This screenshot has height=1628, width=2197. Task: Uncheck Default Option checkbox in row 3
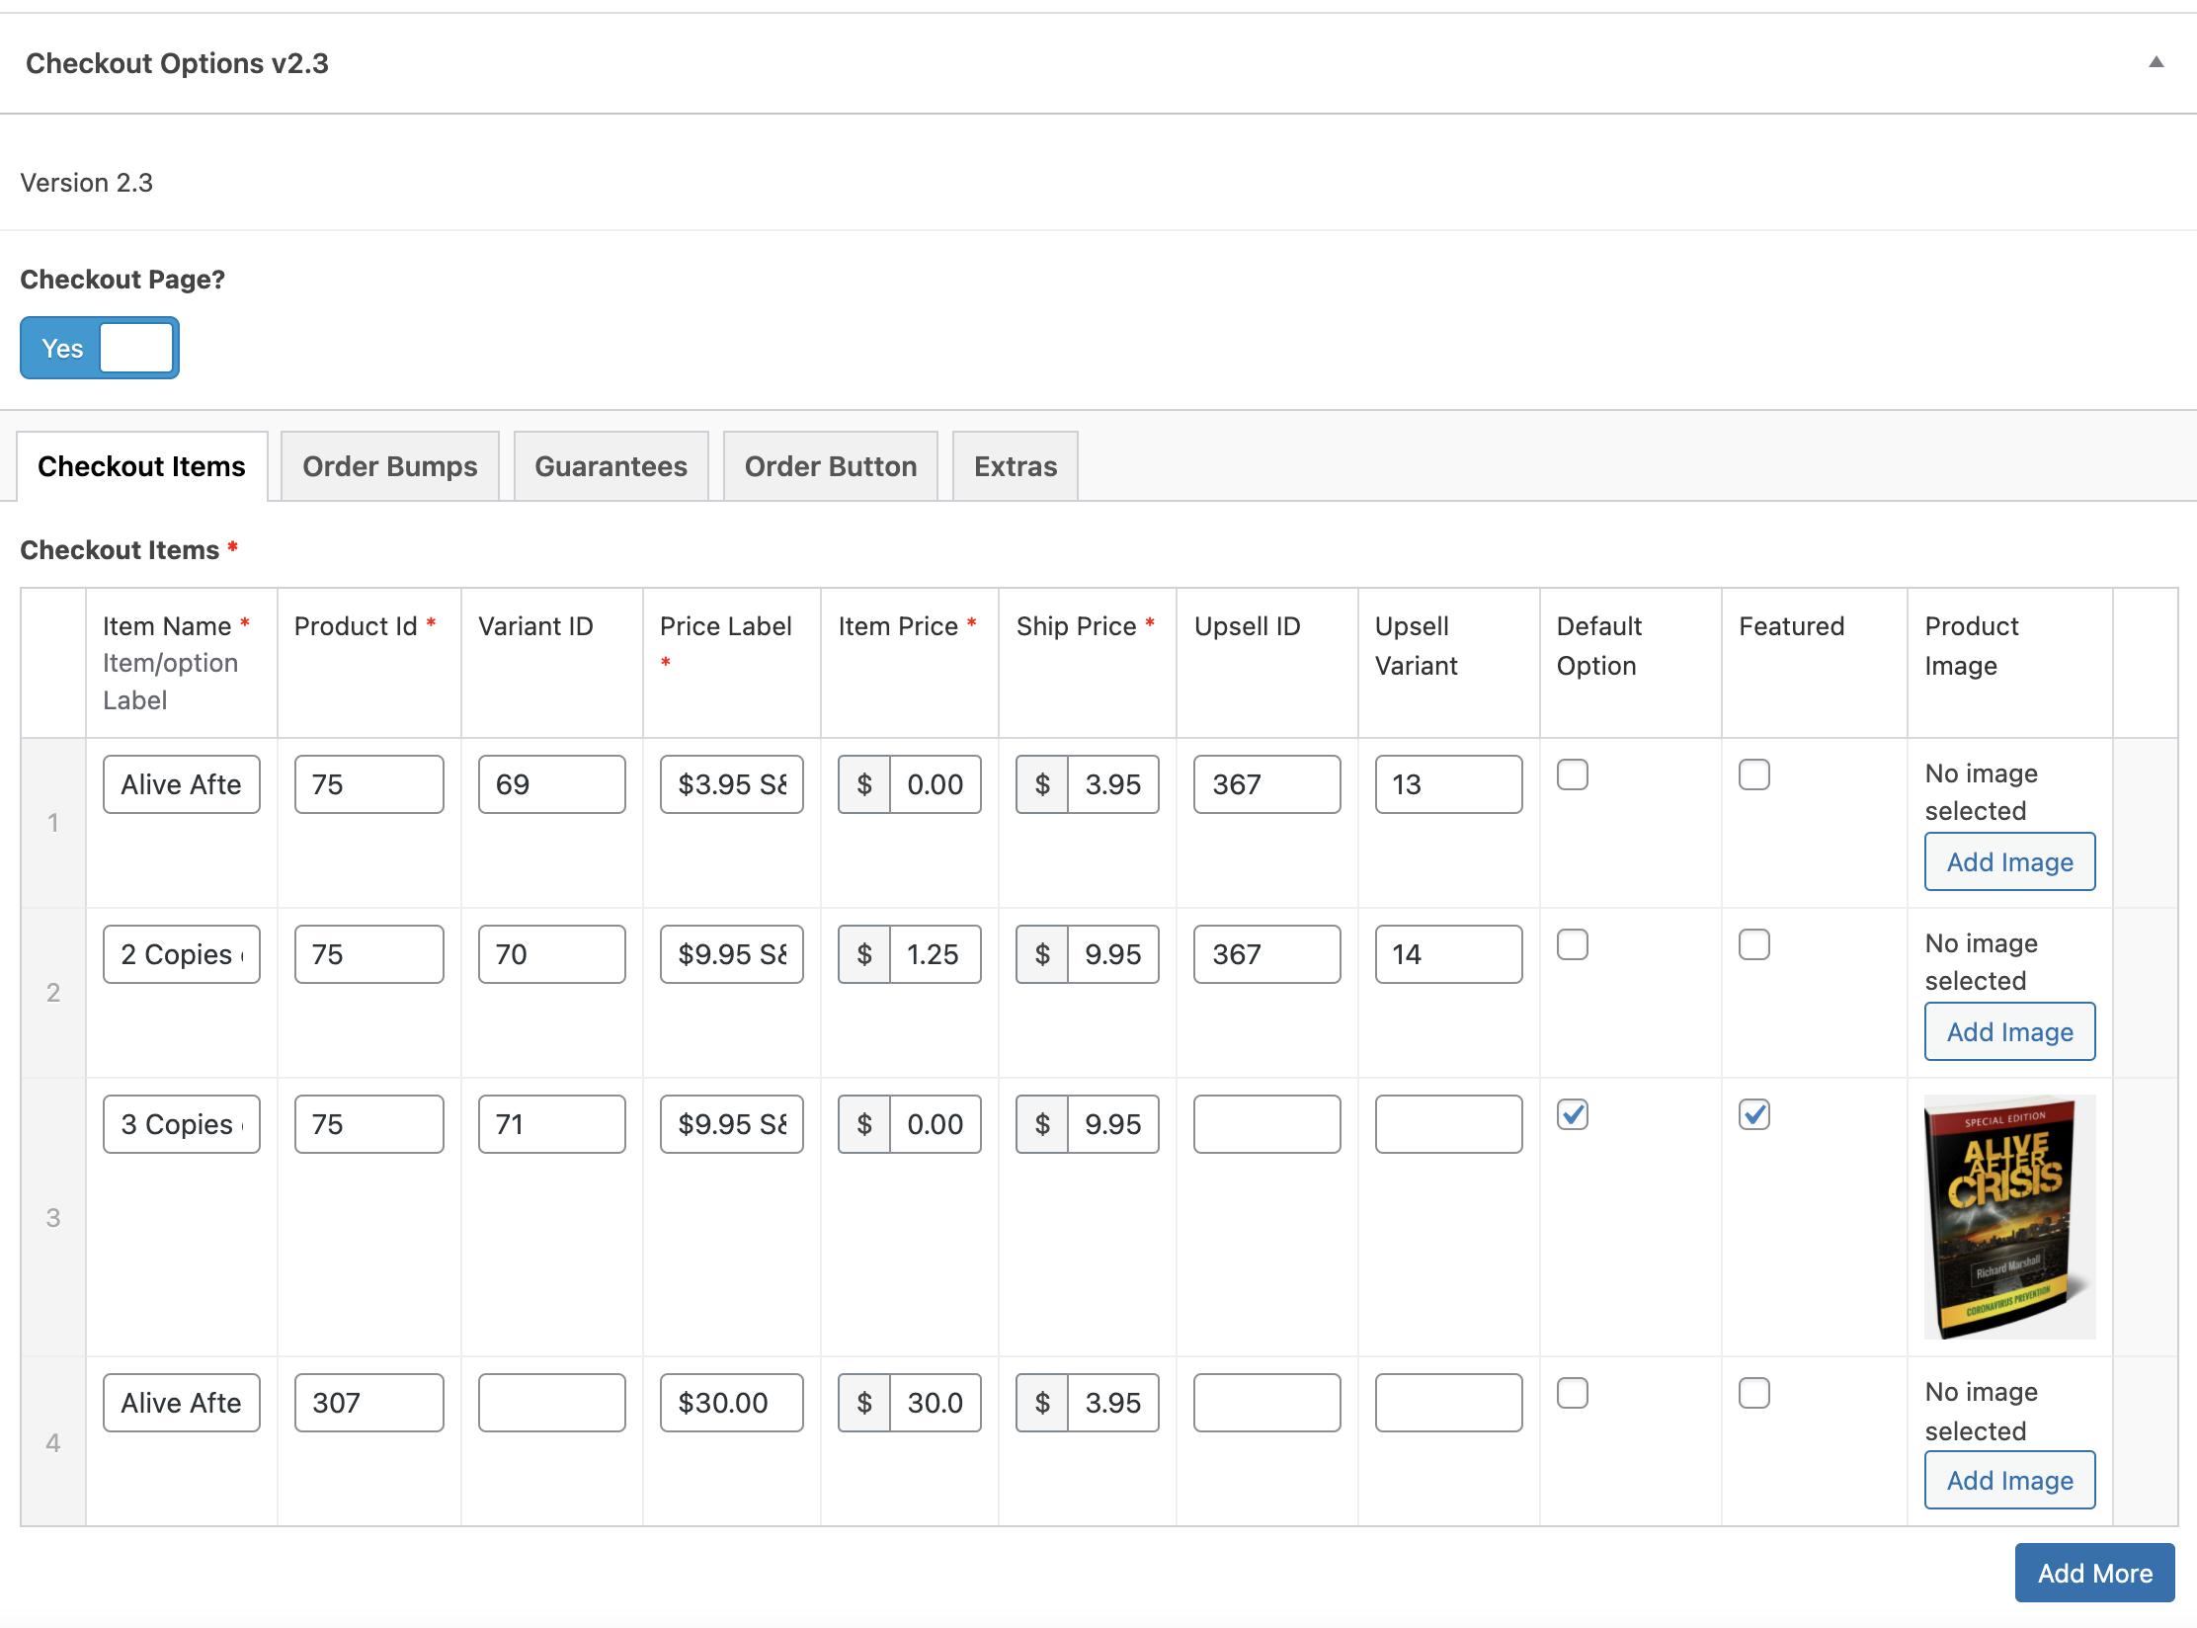1572,1114
